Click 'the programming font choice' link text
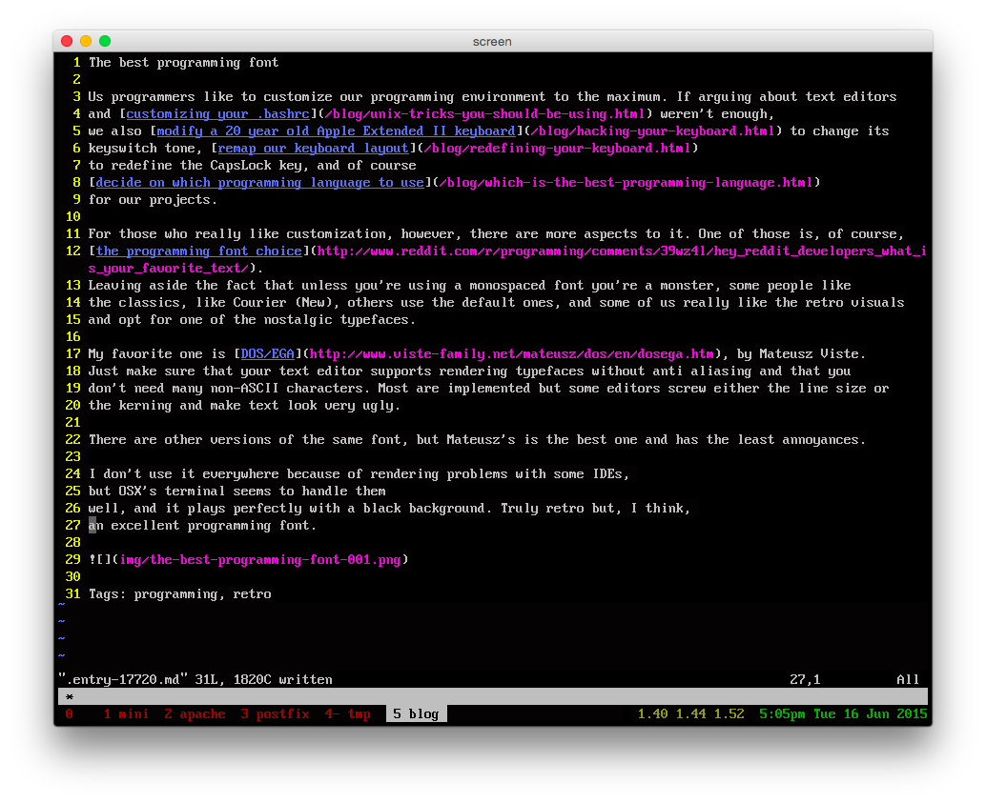The height and width of the screenshot is (803, 986). tap(198, 251)
